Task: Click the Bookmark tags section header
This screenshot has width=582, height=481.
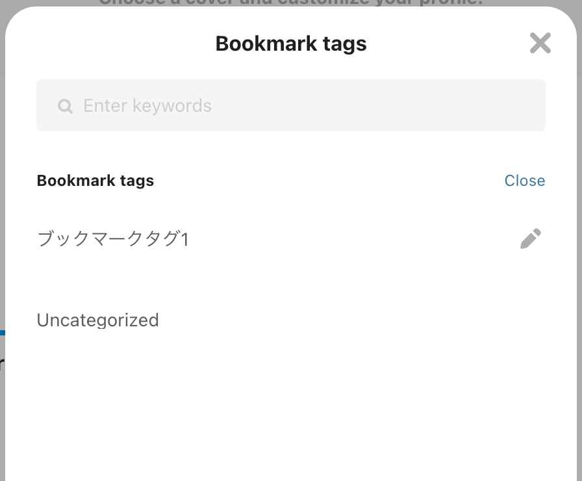Action: 95,180
